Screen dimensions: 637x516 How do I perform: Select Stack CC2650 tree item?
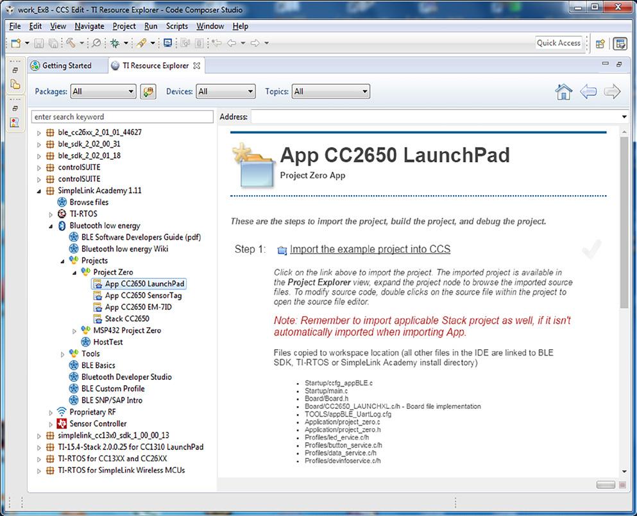pos(127,318)
